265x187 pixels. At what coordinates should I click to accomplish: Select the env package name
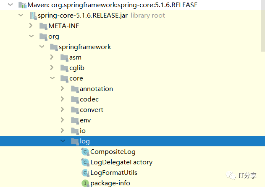pyautogui.click(x=85, y=120)
